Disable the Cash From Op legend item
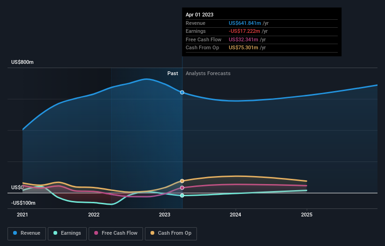The image size is (385, 246). [x=171, y=233]
